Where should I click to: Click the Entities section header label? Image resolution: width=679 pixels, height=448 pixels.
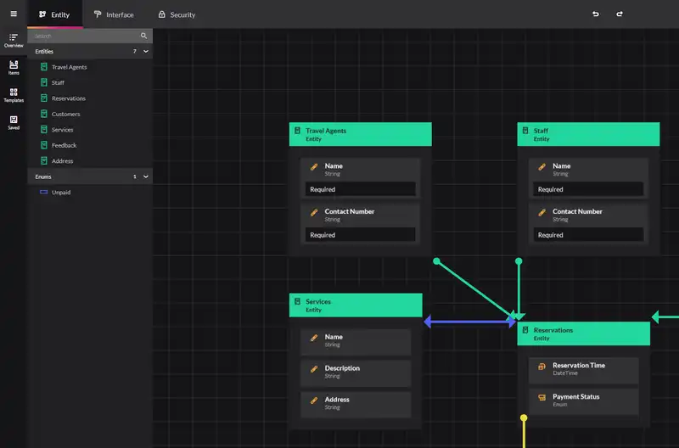click(44, 51)
